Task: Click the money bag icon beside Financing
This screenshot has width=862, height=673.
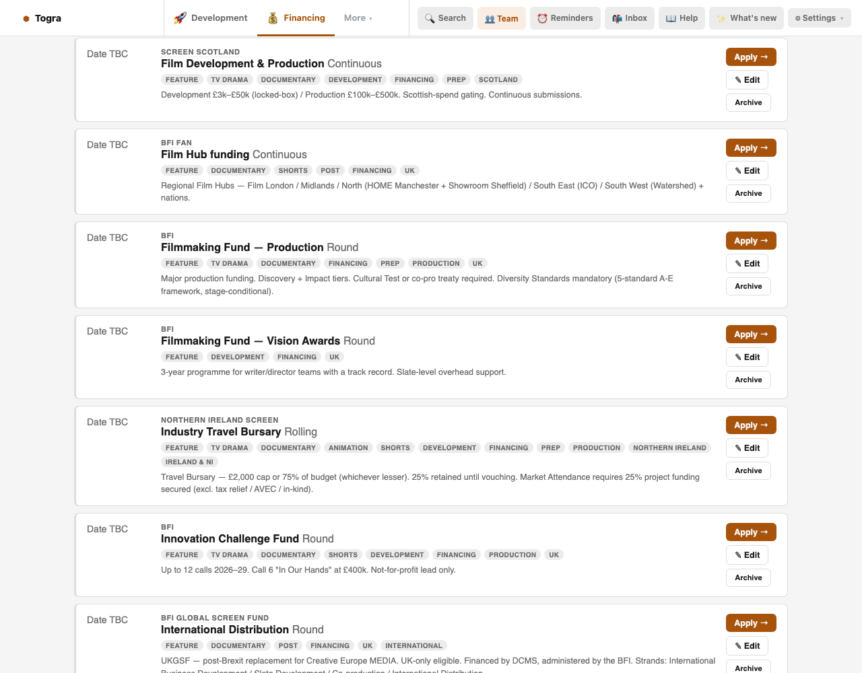Action: pos(273,18)
